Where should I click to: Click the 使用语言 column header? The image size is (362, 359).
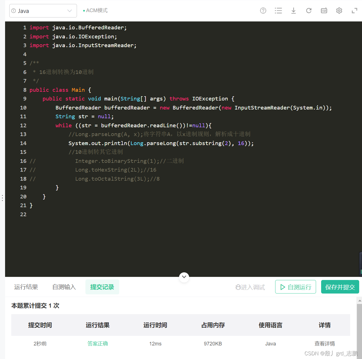tap(270, 325)
